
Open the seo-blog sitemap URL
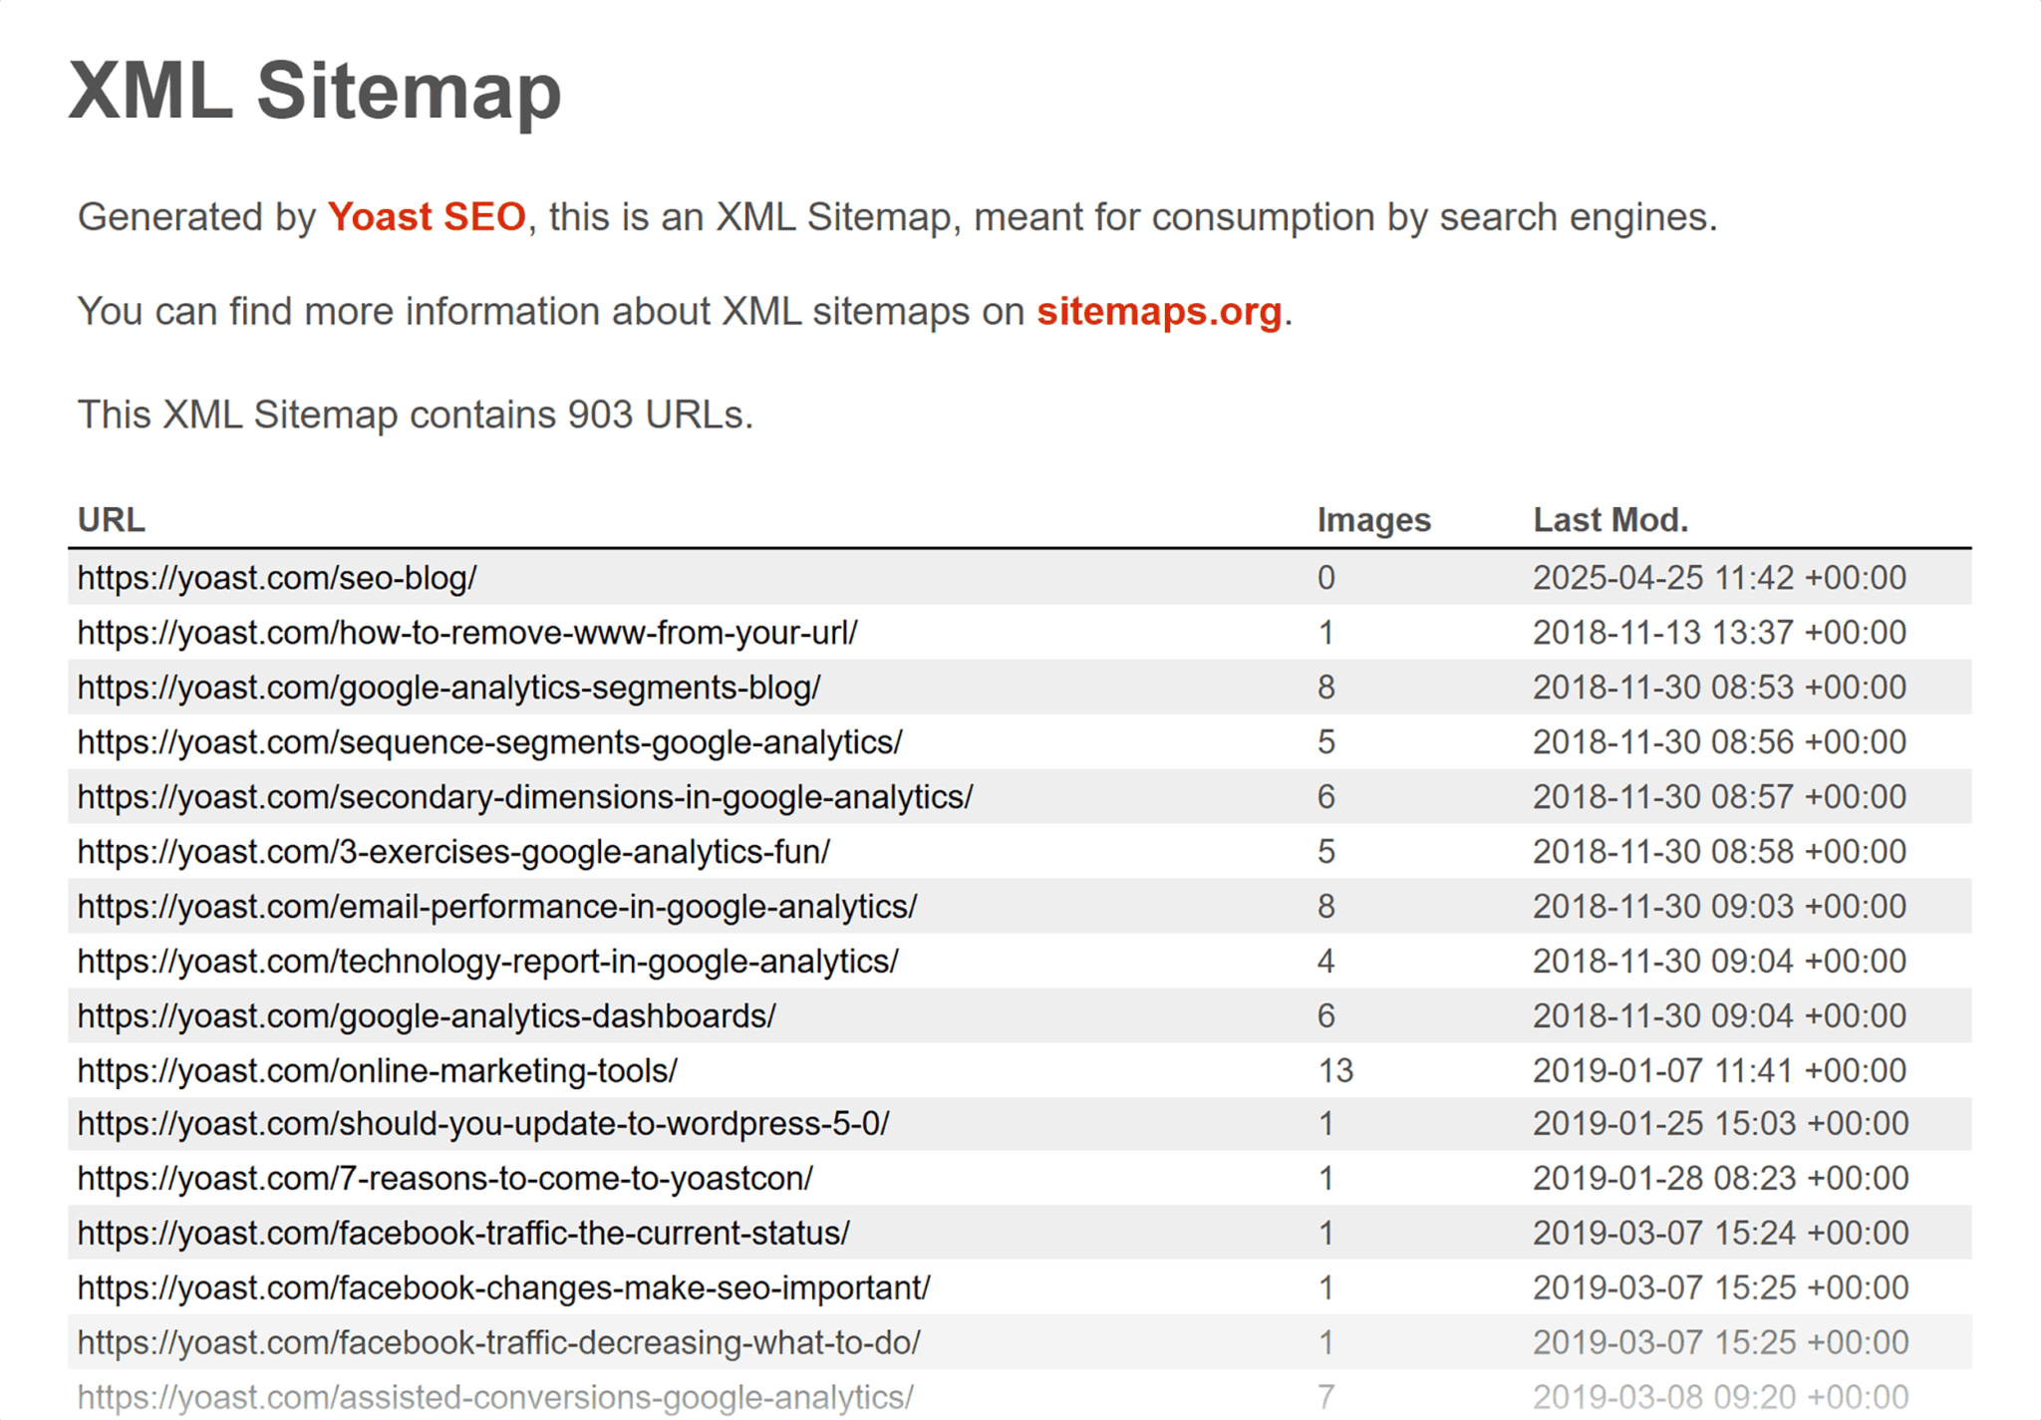[278, 577]
